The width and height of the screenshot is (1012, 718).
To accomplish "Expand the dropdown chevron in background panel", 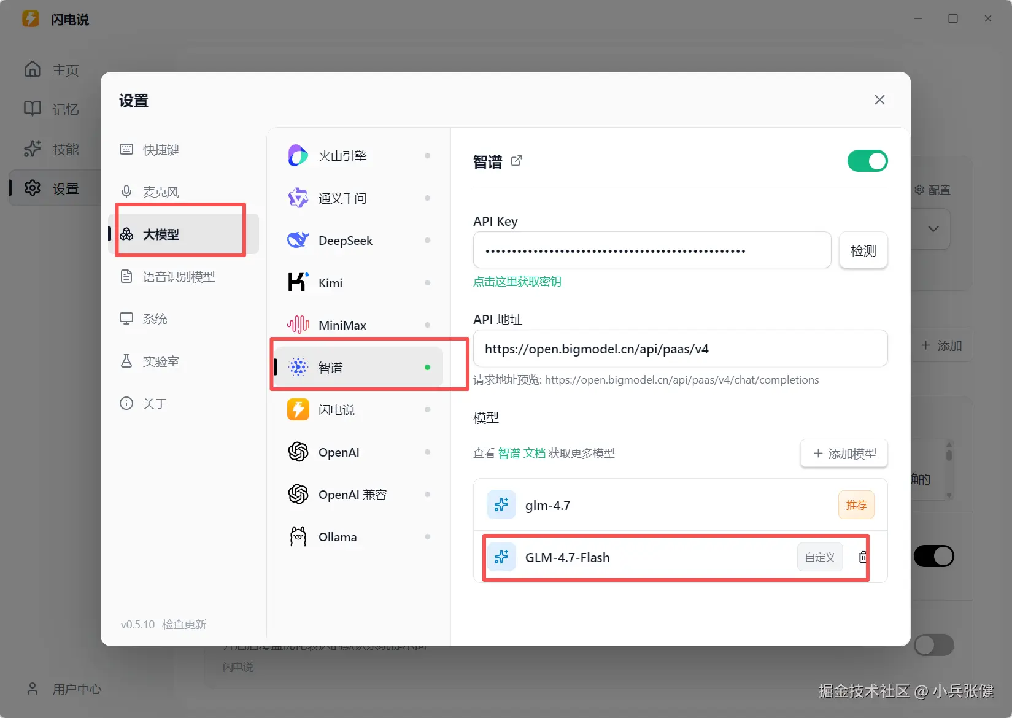I will point(933,229).
